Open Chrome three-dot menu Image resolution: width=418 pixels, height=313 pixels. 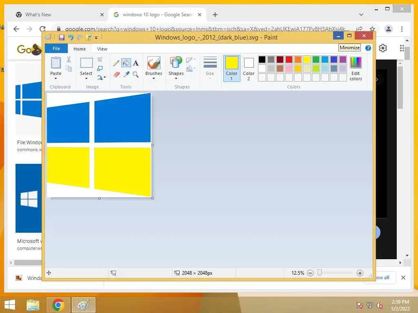click(402, 29)
